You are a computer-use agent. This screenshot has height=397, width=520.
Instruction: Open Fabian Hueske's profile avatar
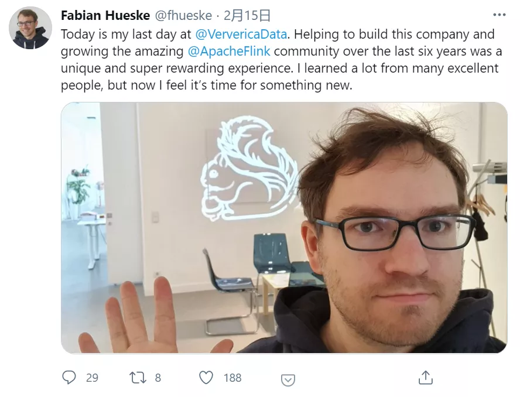click(x=30, y=28)
